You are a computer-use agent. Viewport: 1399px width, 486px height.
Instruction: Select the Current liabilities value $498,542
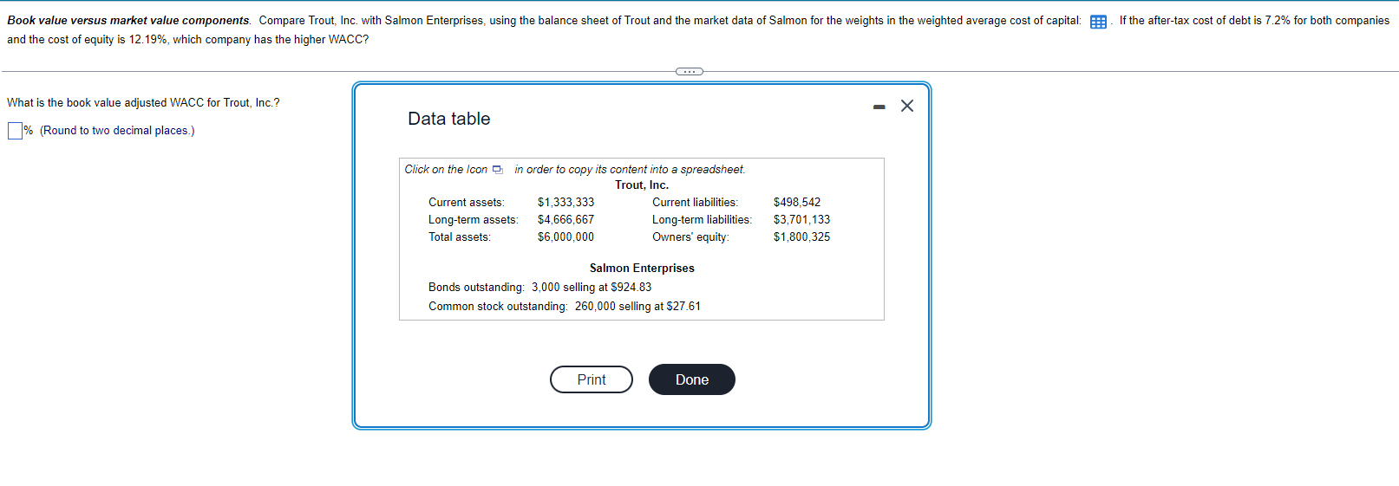tap(797, 202)
